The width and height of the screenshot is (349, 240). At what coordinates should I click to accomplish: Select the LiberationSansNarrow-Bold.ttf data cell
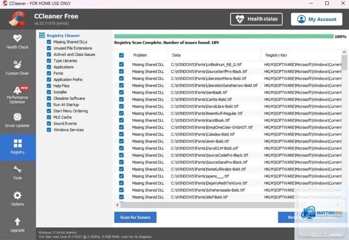coord(214,85)
